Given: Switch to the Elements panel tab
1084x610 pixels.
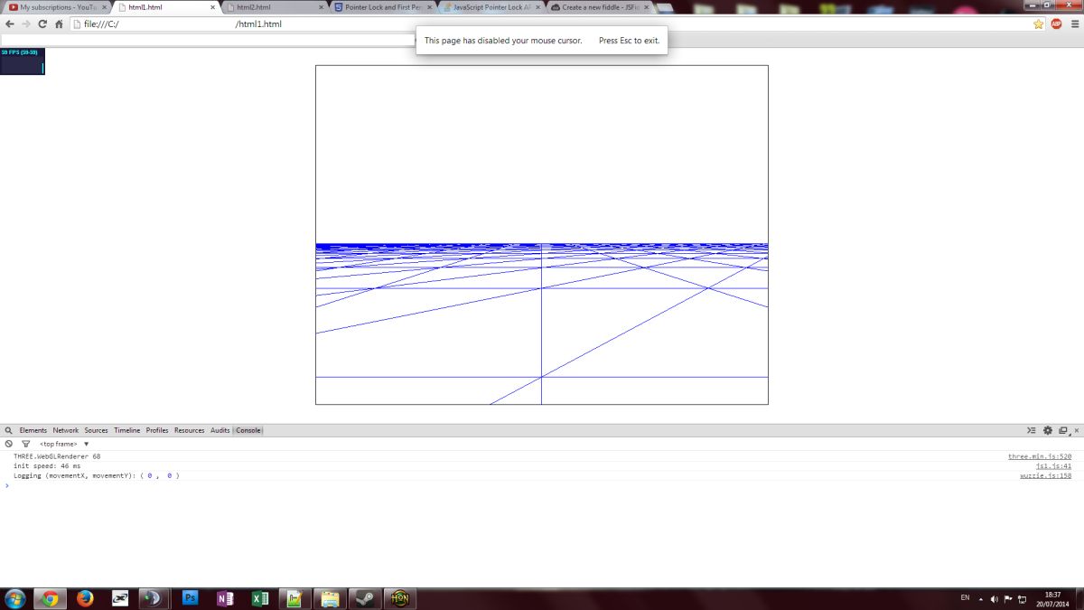Looking at the screenshot, I should pos(33,430).
